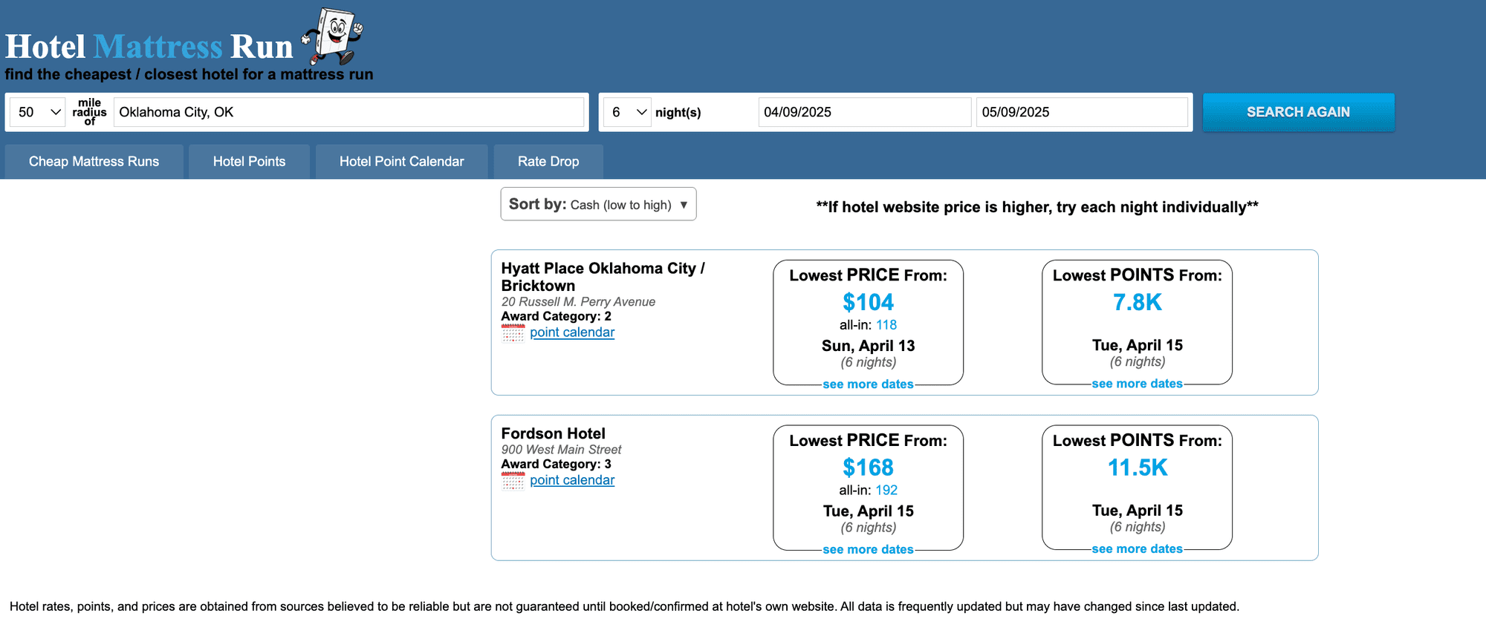See more dates for Fordson Hotel lowest points
The height and width of the screenshot is (636, 1486).
point(1137,548)
